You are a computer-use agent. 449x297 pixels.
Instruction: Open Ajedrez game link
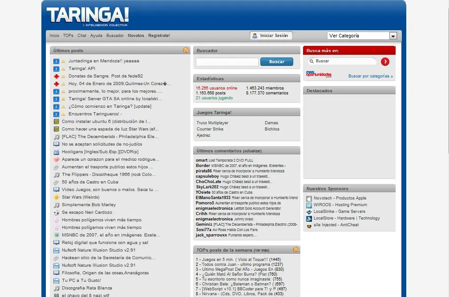(x=203, y=135)
